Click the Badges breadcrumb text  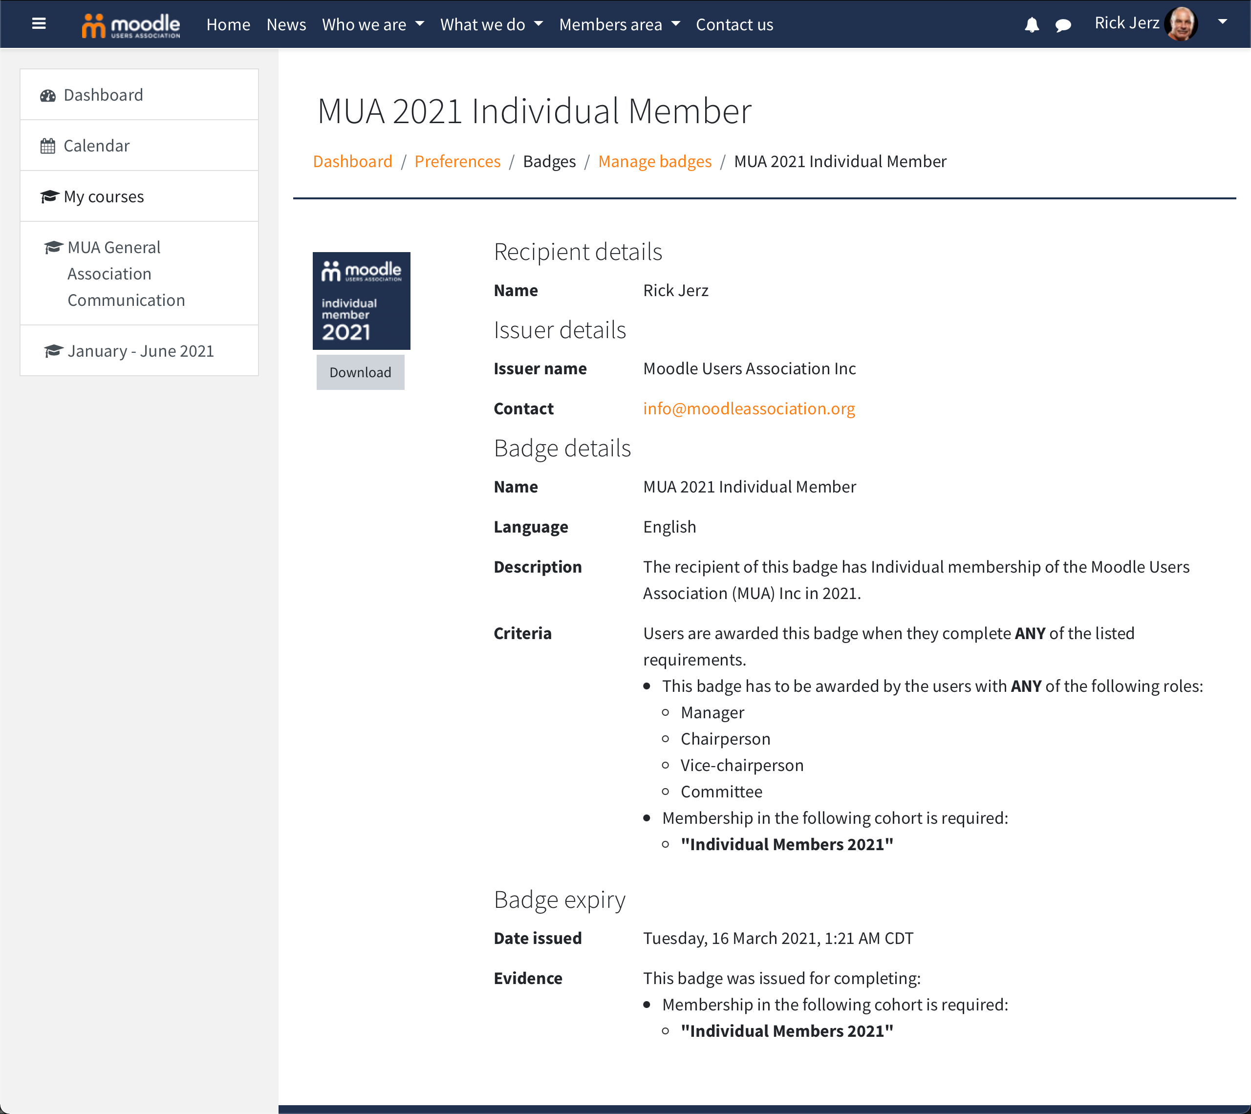pyautogui.click(x=549, y=161)
